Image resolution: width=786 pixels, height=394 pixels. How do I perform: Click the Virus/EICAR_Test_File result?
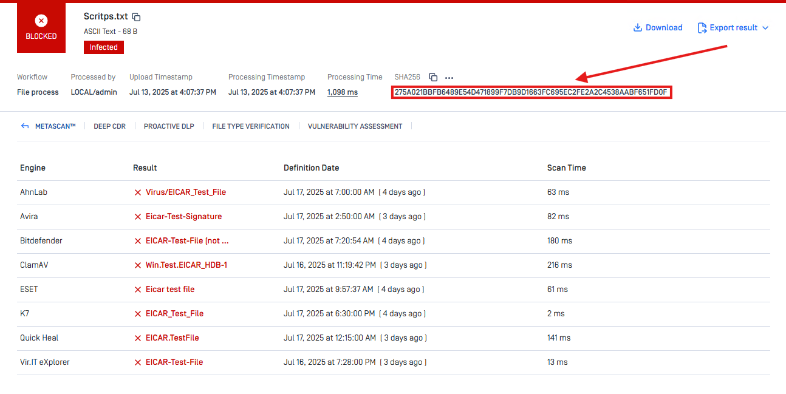(x=186, y=192)
